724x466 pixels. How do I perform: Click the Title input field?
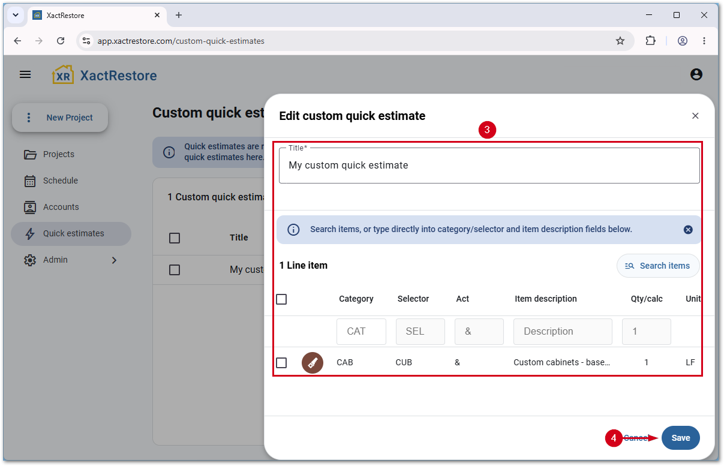coord(489,166)
